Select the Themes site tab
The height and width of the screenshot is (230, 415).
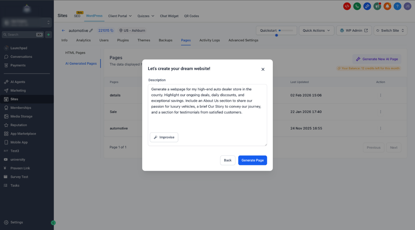click(x=144, y=40)
